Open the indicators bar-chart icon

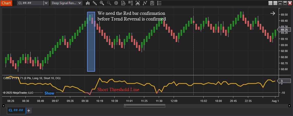138,3
